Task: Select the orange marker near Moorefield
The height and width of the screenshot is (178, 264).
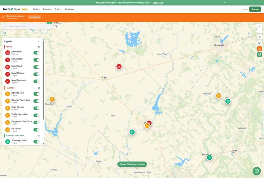Action: pos(52,99)
